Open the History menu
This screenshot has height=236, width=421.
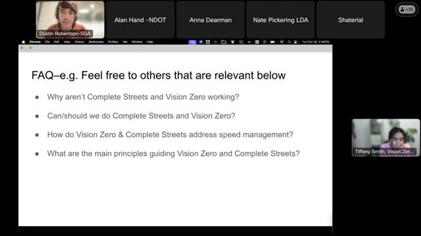(80, 42)
